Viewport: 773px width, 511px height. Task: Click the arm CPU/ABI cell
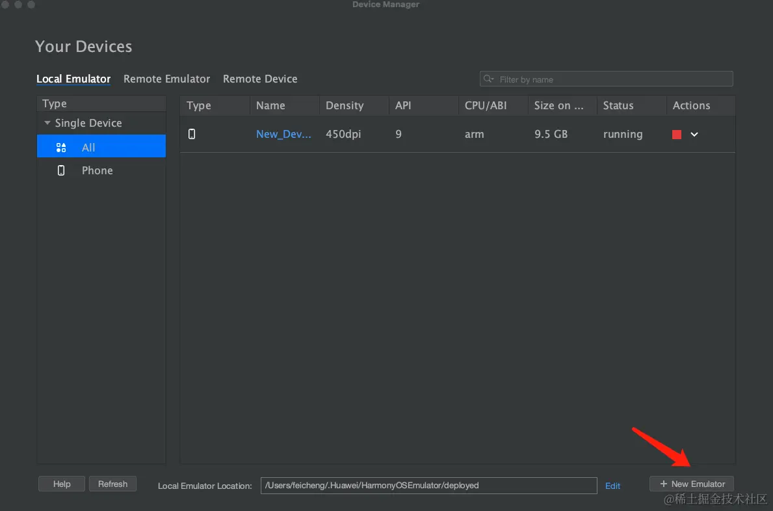tap(474, 134)
